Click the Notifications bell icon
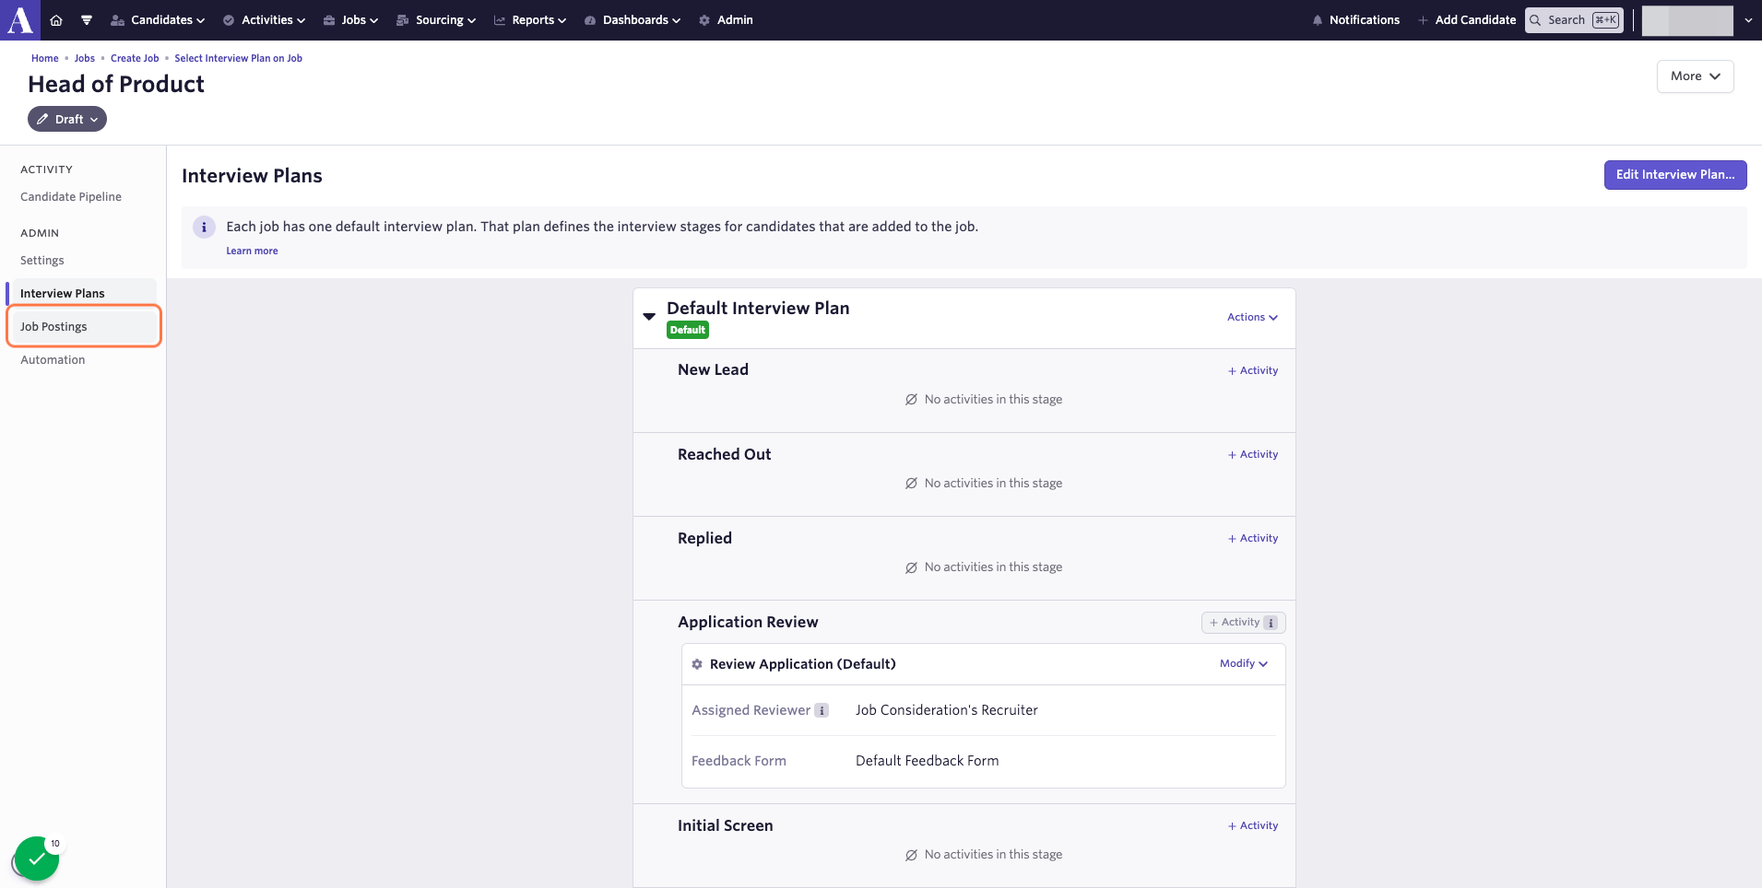1762x888 pixels. pos(1318,20)
